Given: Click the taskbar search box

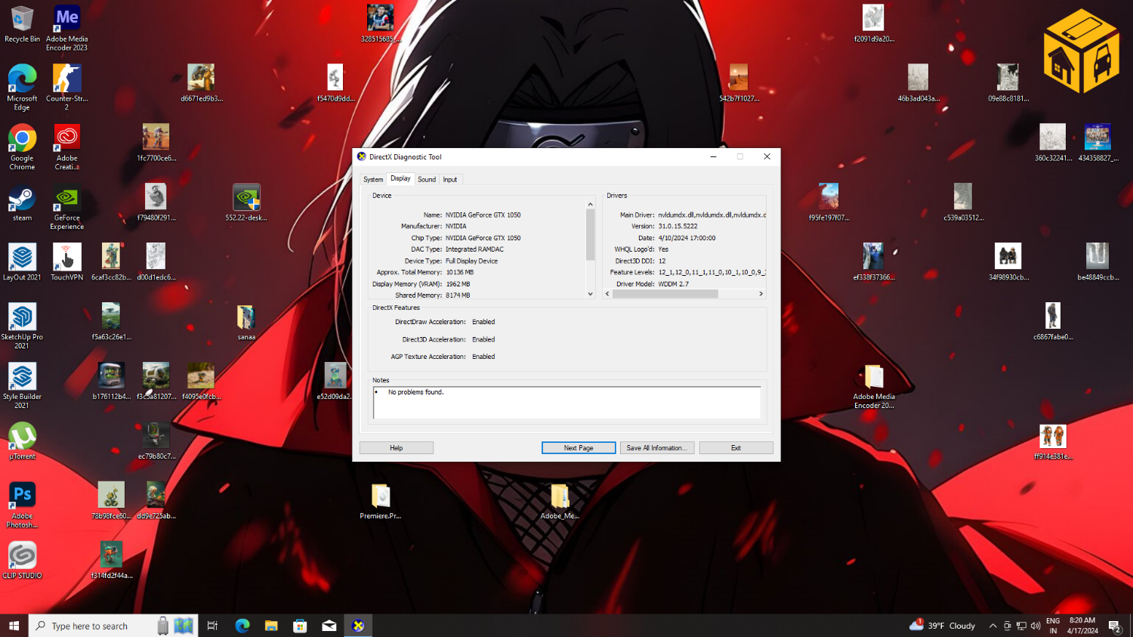Looking at the screenshot, I should (113, 626).
